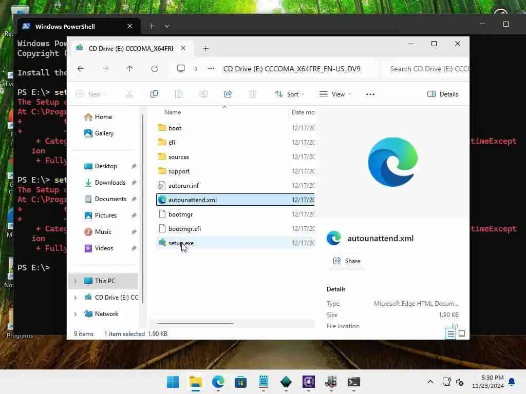
Task: Open the clock and date 5:30 PM
Action: [x=488, y=382]
